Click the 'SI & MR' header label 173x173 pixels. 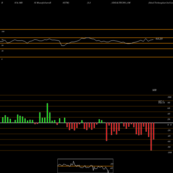pos(18,3)
